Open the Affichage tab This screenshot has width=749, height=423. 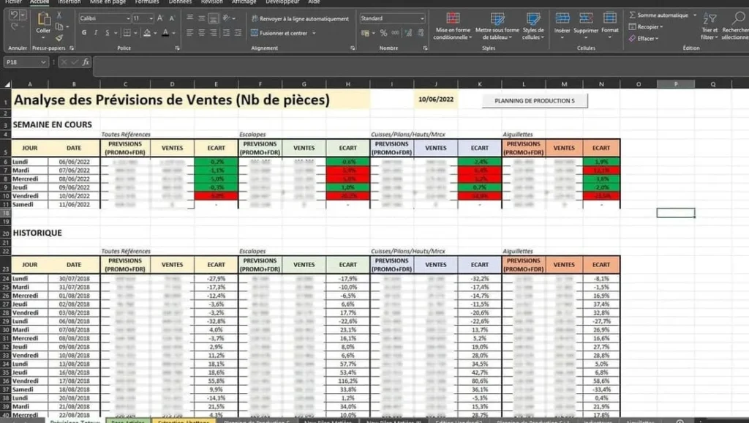tap(244, 2)
